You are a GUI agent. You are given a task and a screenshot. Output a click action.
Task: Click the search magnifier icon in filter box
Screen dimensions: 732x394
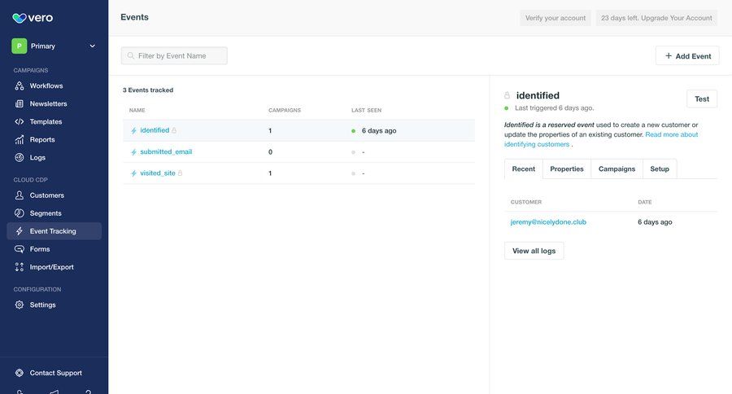131,55
